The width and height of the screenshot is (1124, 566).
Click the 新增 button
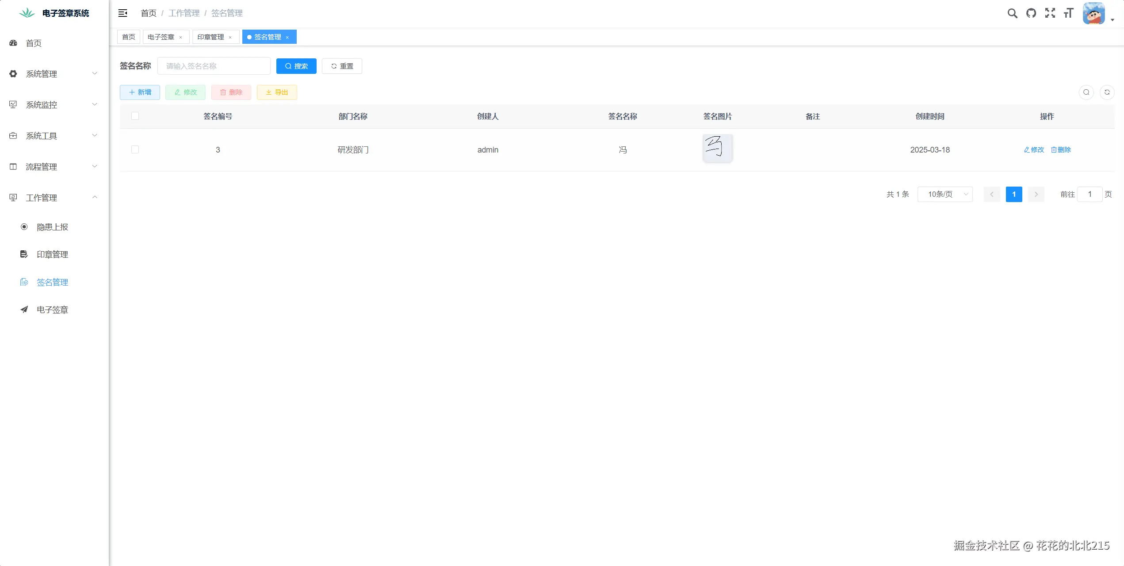[x=140, y=92]
